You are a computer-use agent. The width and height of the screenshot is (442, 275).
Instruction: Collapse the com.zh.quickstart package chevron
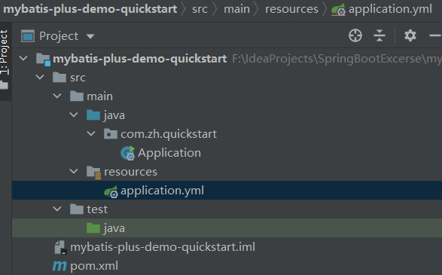coord(91,133)
